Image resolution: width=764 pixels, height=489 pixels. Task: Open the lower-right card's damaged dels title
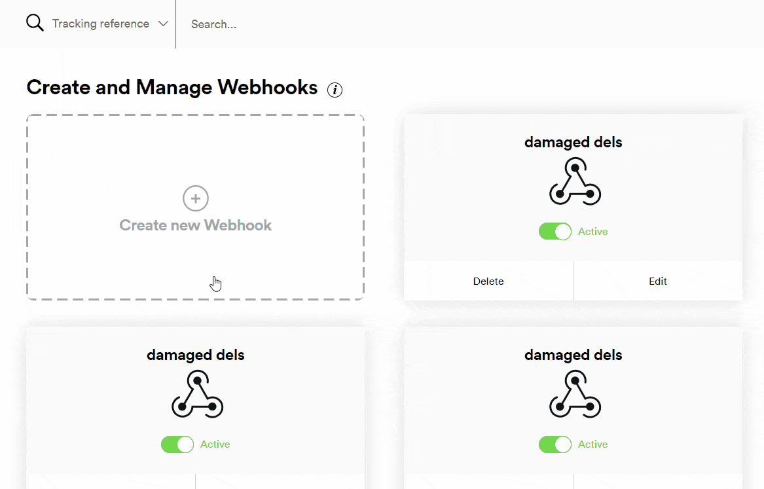click(573, 355)
